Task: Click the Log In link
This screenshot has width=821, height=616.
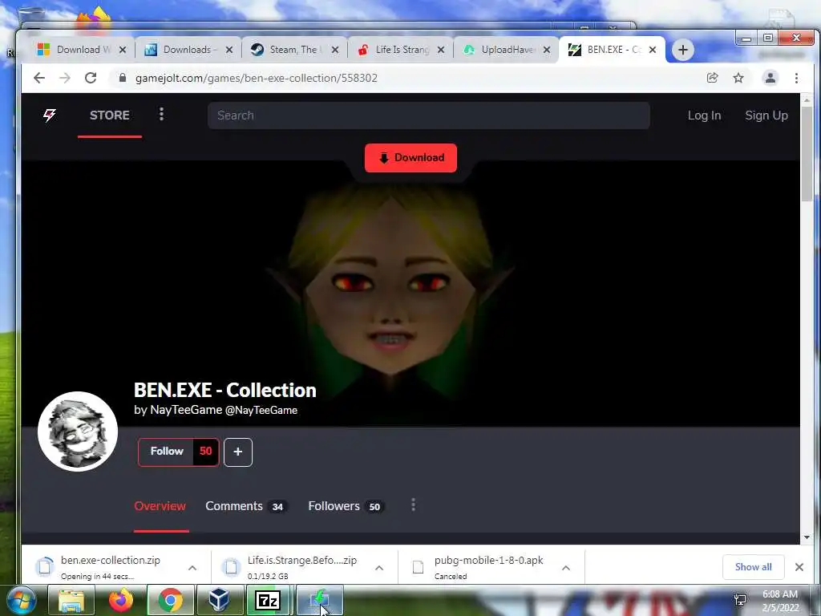Action: [704, 115]
